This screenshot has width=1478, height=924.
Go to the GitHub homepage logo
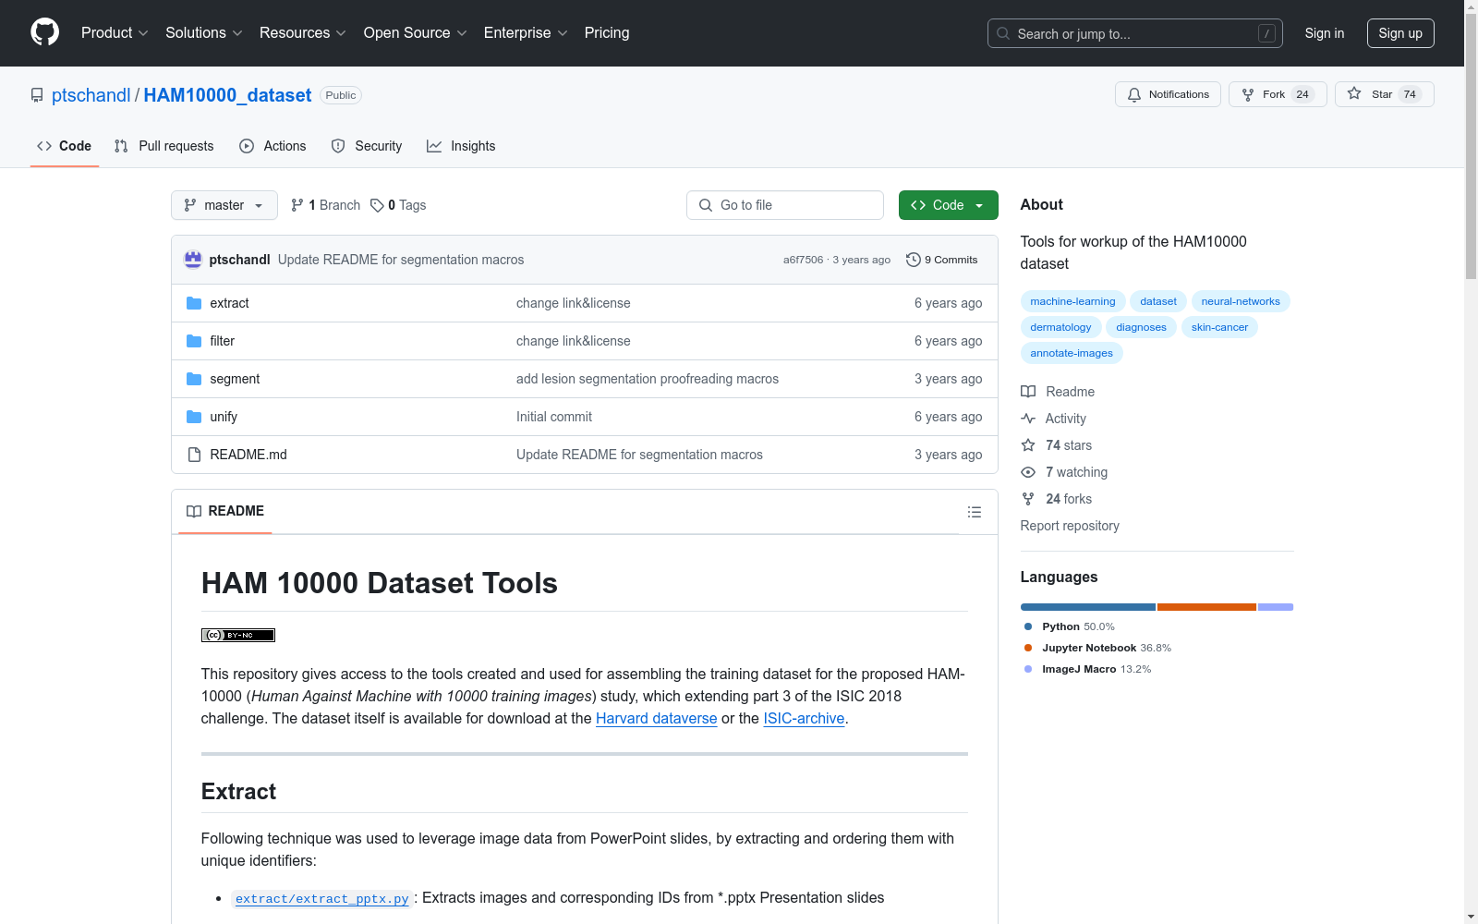(44, 32)
